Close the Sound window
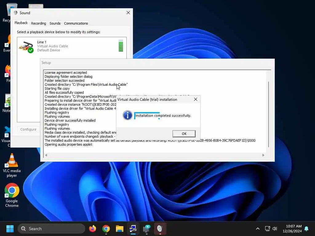Viewport: 315px width, 236px height. click(x=128, y=13)
